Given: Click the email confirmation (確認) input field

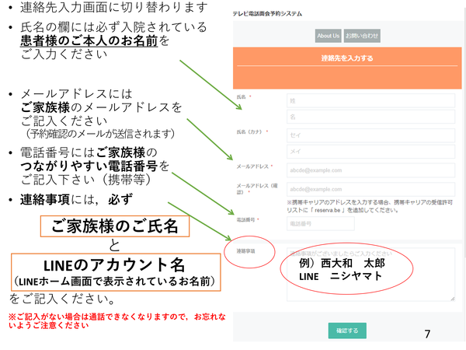Looking at the screenshot, I should coord(370,189).
